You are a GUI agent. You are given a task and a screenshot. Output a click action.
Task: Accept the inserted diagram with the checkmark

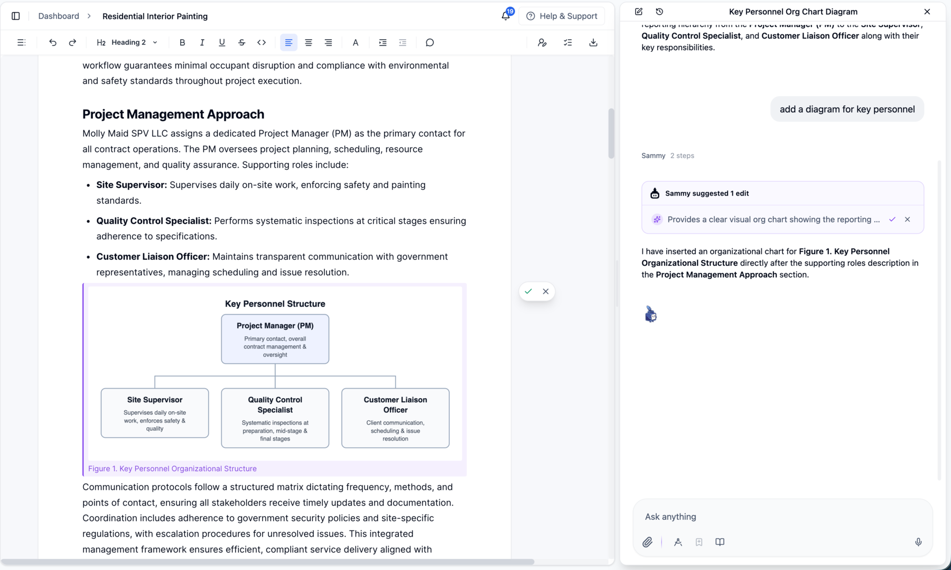528,291
